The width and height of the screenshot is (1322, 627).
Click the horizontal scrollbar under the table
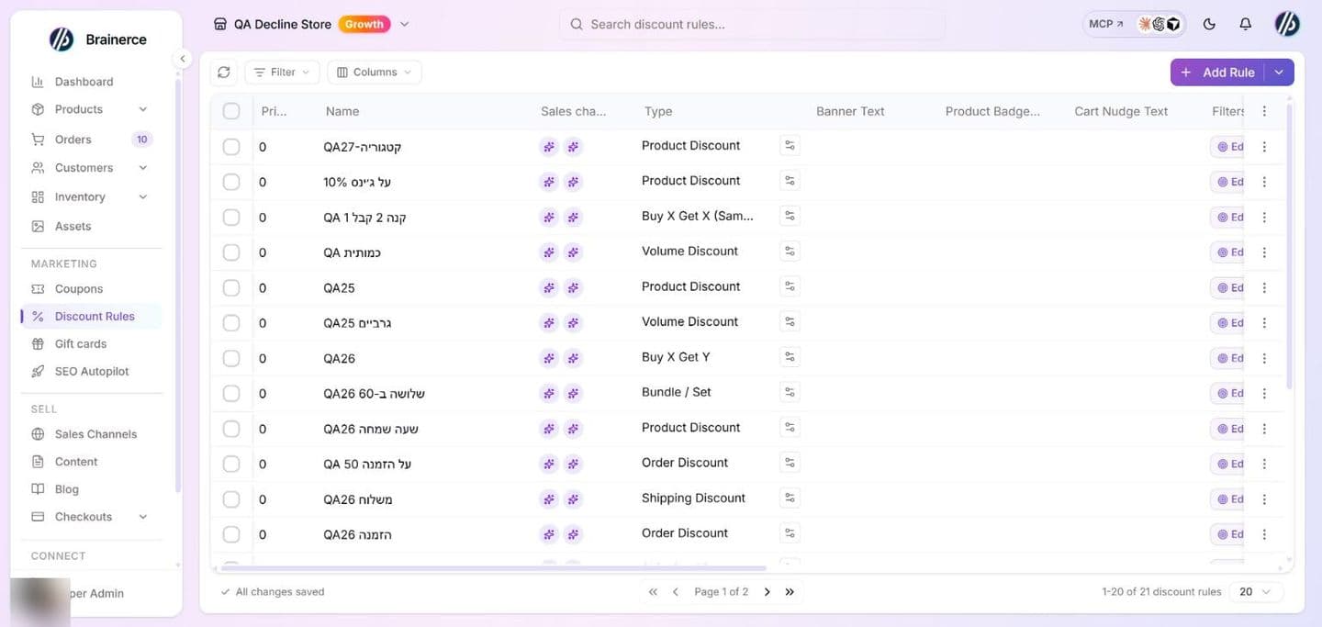[x=494, y=568]
